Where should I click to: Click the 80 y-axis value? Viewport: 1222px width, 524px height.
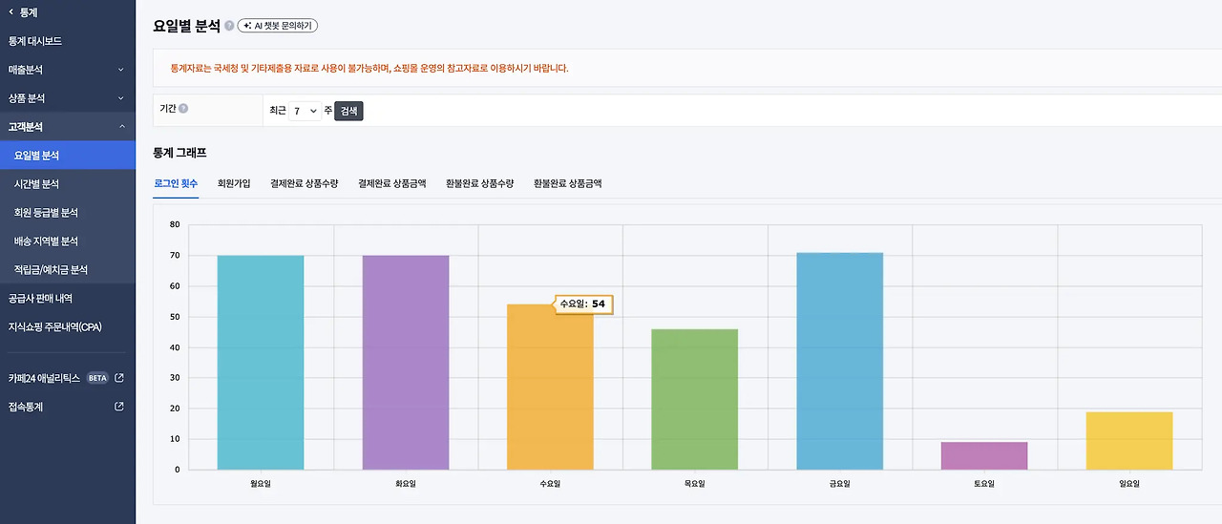point(175,225)
